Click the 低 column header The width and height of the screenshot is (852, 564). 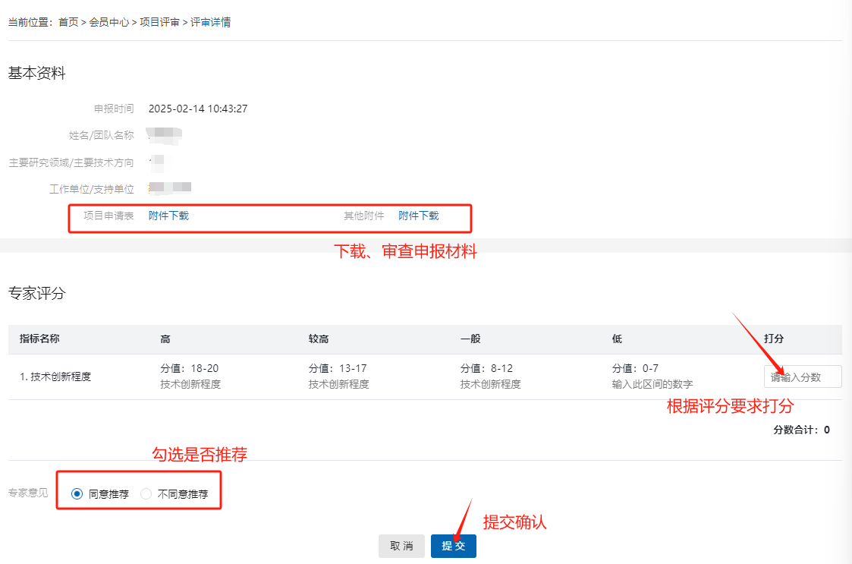[x=617, y=339]
